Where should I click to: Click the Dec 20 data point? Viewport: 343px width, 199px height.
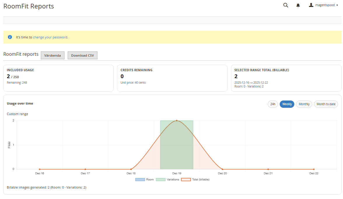tap(223, 169)
